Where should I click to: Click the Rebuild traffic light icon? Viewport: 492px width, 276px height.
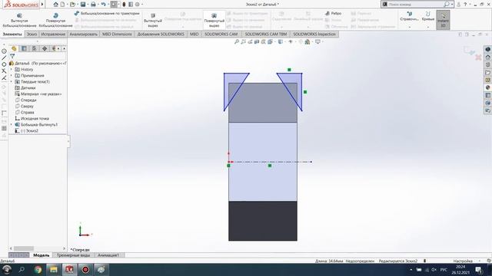click(x=124, y=5)
